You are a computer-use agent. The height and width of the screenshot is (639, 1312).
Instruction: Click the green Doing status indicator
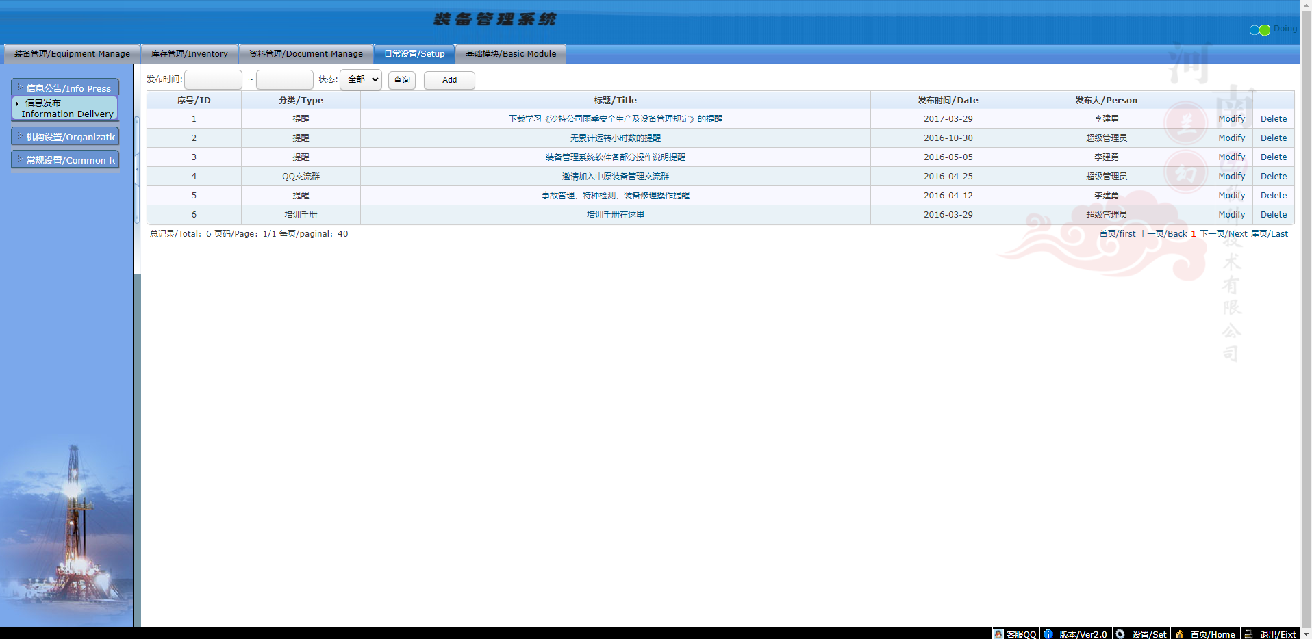tap(1265, 30)
